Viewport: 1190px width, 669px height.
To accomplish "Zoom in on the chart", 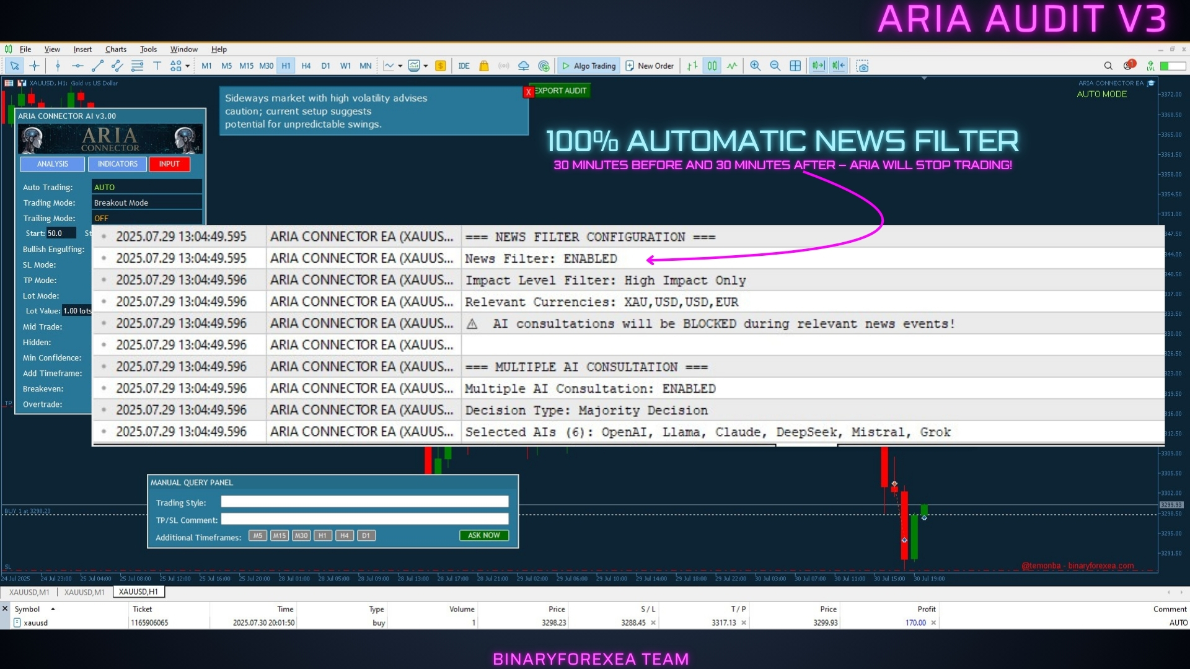I will pyautogui.click(x=756, y=66).
